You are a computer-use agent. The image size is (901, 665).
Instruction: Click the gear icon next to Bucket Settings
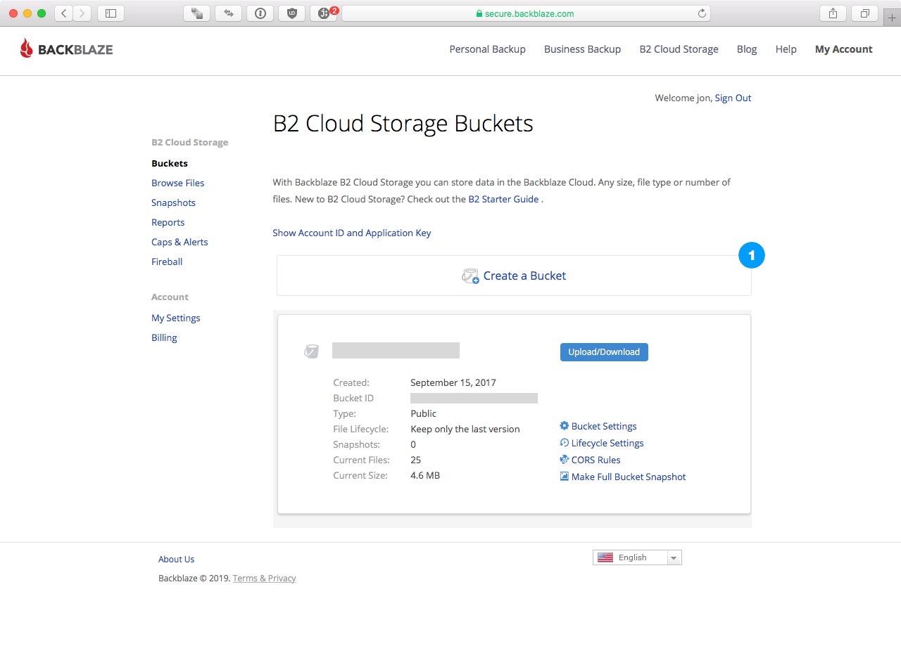tap(564, 425)
